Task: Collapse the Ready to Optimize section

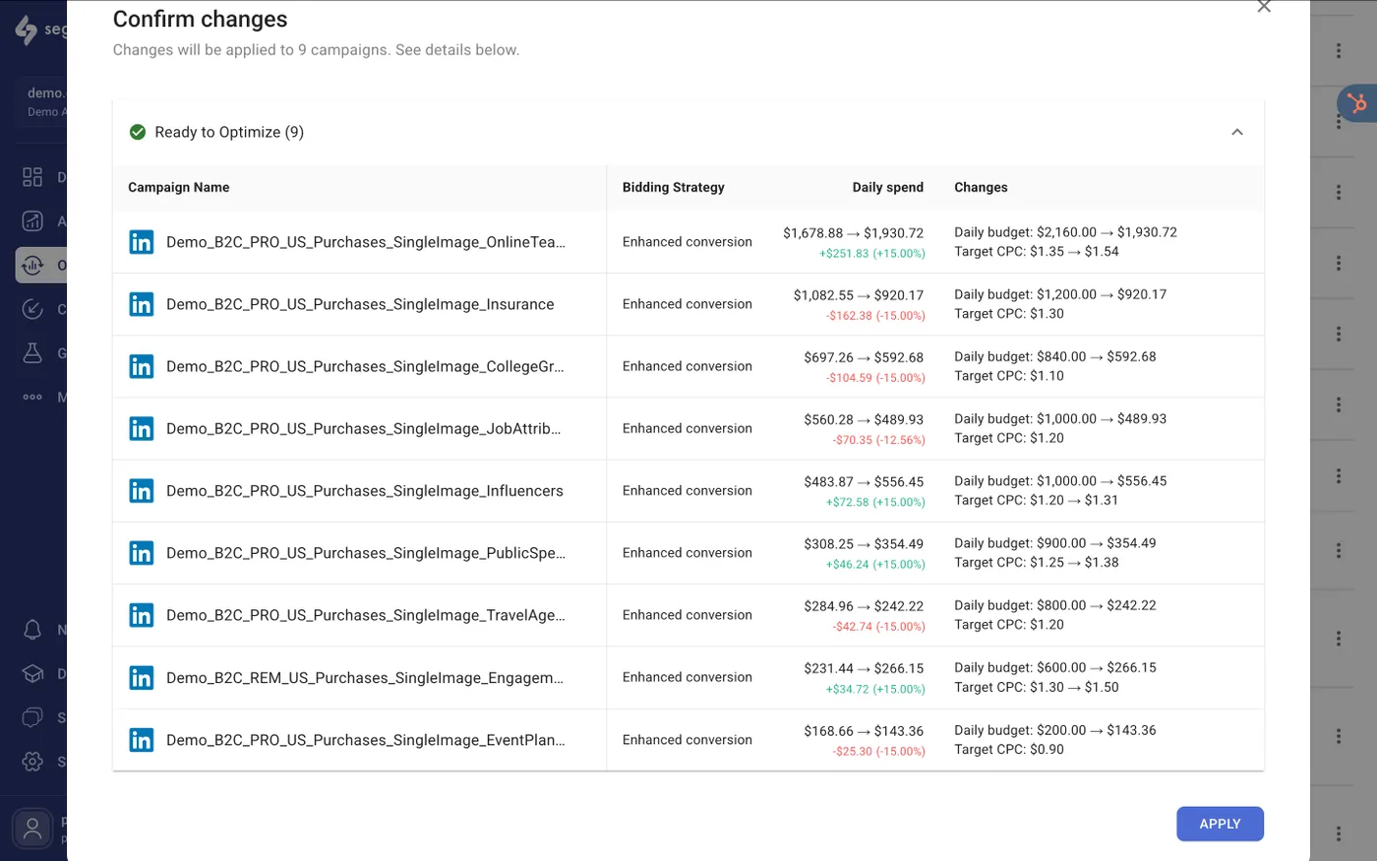Action: (1236, 131)
